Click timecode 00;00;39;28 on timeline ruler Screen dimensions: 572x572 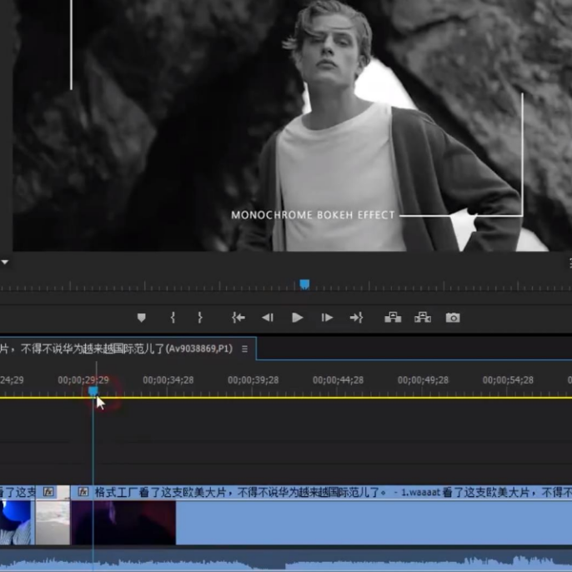tap(253, 380)
